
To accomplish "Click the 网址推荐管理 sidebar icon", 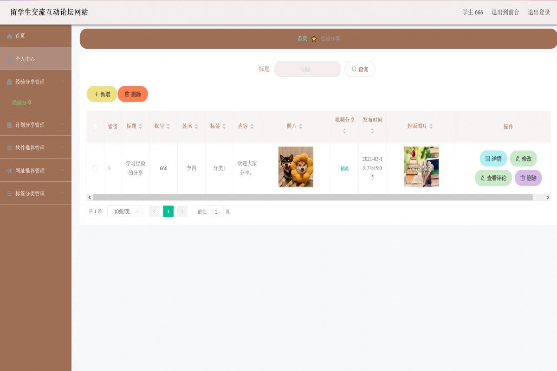I will 8,170.
